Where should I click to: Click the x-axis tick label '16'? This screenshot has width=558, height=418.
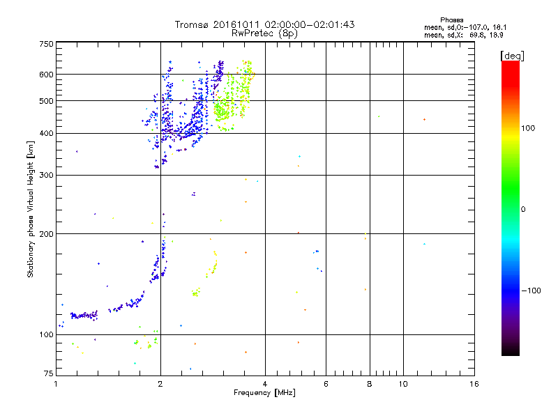(x=474, y=384)
